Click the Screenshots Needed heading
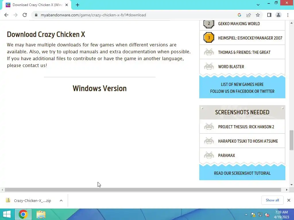 (x=242, y=112)
